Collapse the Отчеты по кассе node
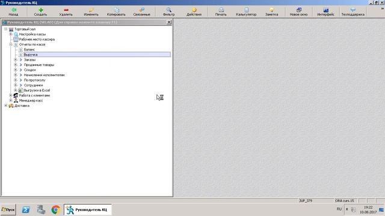 [11, 44]
